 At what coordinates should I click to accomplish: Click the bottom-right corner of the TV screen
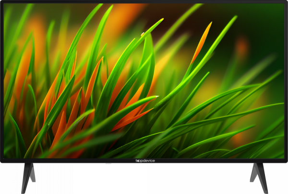click(x=282, y=156)
